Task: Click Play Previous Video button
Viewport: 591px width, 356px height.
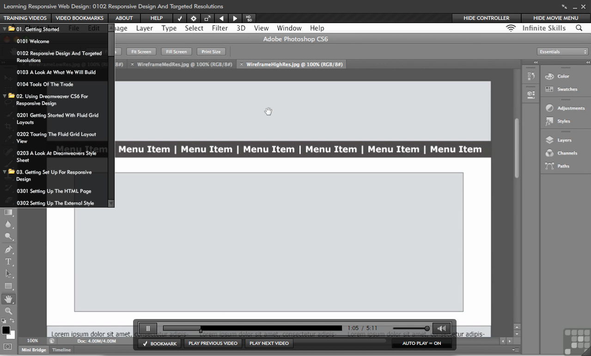Action: [x=213, y=344]
